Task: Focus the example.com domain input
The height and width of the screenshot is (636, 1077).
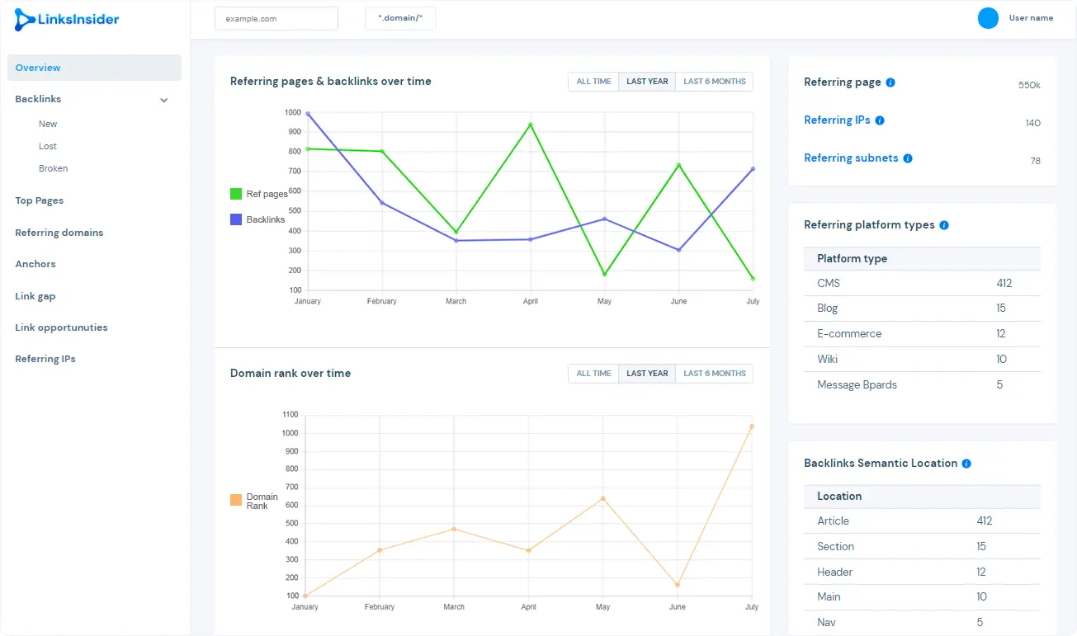Action: click(x=276, y=18)
